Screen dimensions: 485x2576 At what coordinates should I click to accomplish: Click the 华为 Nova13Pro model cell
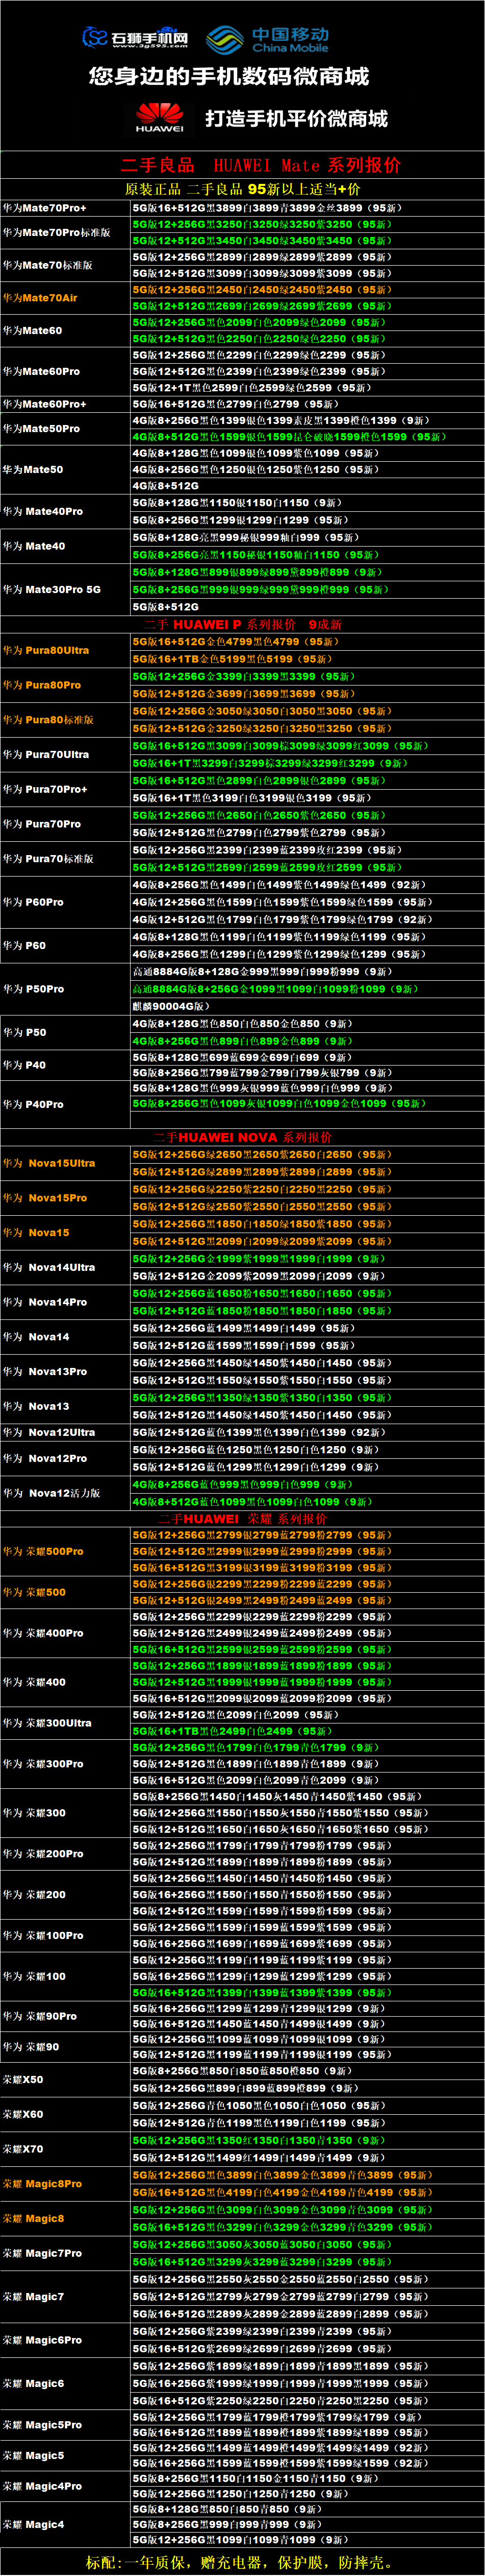pos(66,1371)
